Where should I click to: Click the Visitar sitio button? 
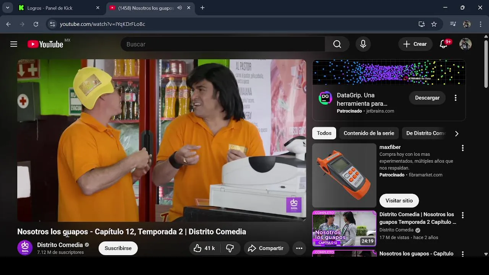pyautogui.click(x=399, y=201)
